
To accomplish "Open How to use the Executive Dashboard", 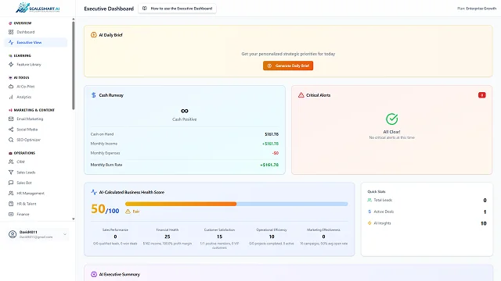I will tap(178, 9).
